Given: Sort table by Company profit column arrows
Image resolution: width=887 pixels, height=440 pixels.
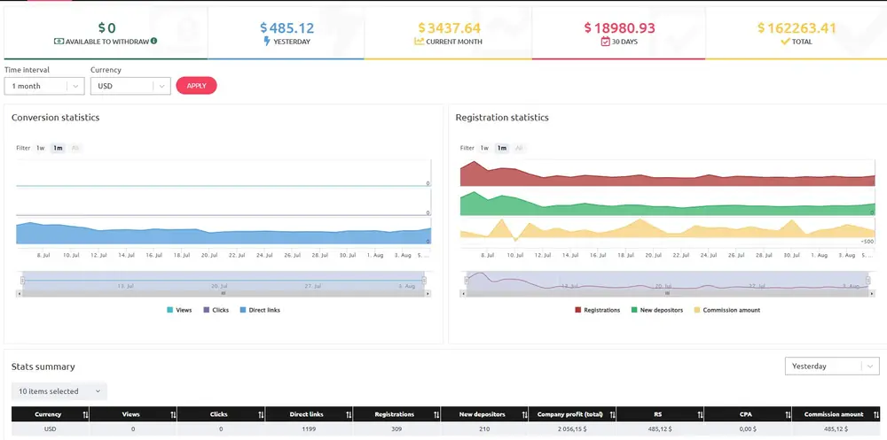Looking at the screenshot, I should point(612,414).
